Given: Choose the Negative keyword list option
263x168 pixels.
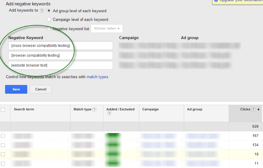Looking at the screenshot, I should (x=49, y=29).
